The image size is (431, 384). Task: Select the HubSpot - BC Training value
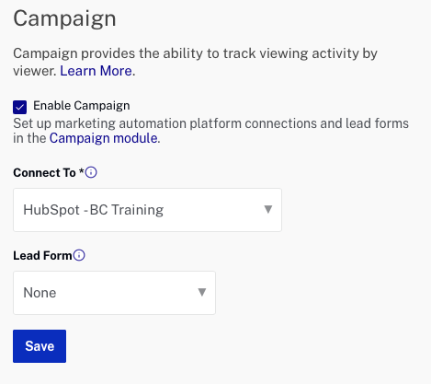click(x=94, y=210)
